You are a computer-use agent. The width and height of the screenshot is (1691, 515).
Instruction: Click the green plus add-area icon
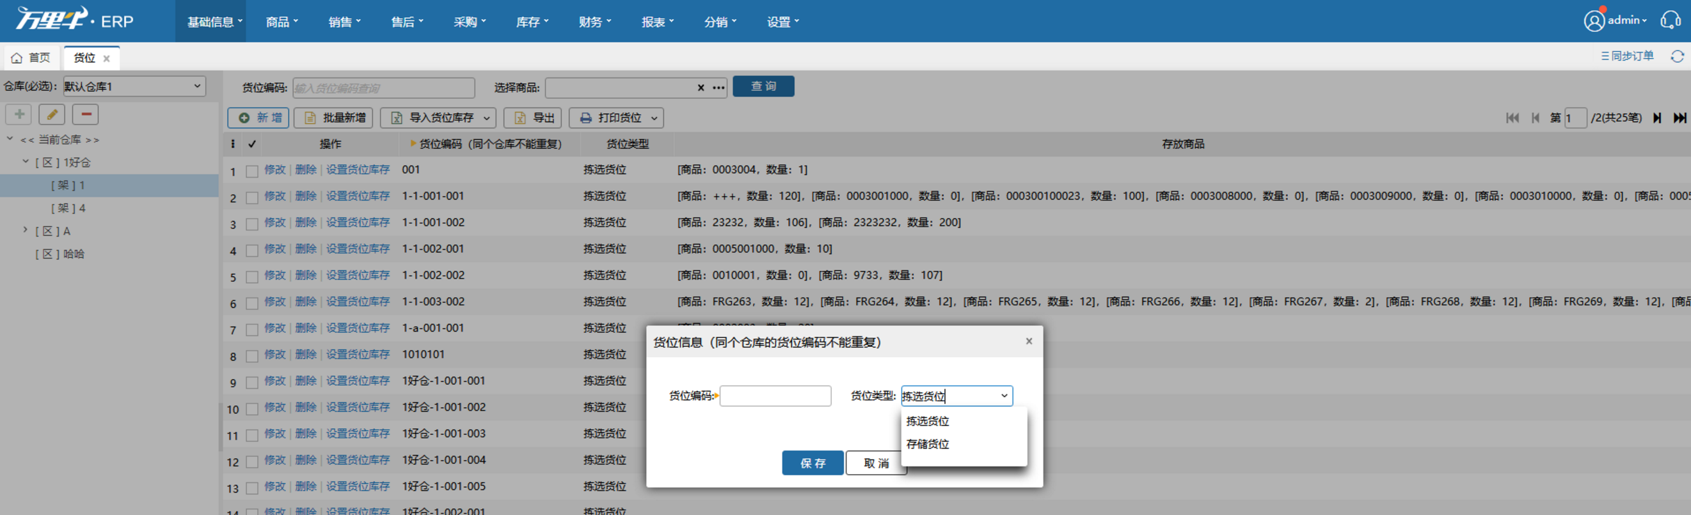(x=19, y=114)
